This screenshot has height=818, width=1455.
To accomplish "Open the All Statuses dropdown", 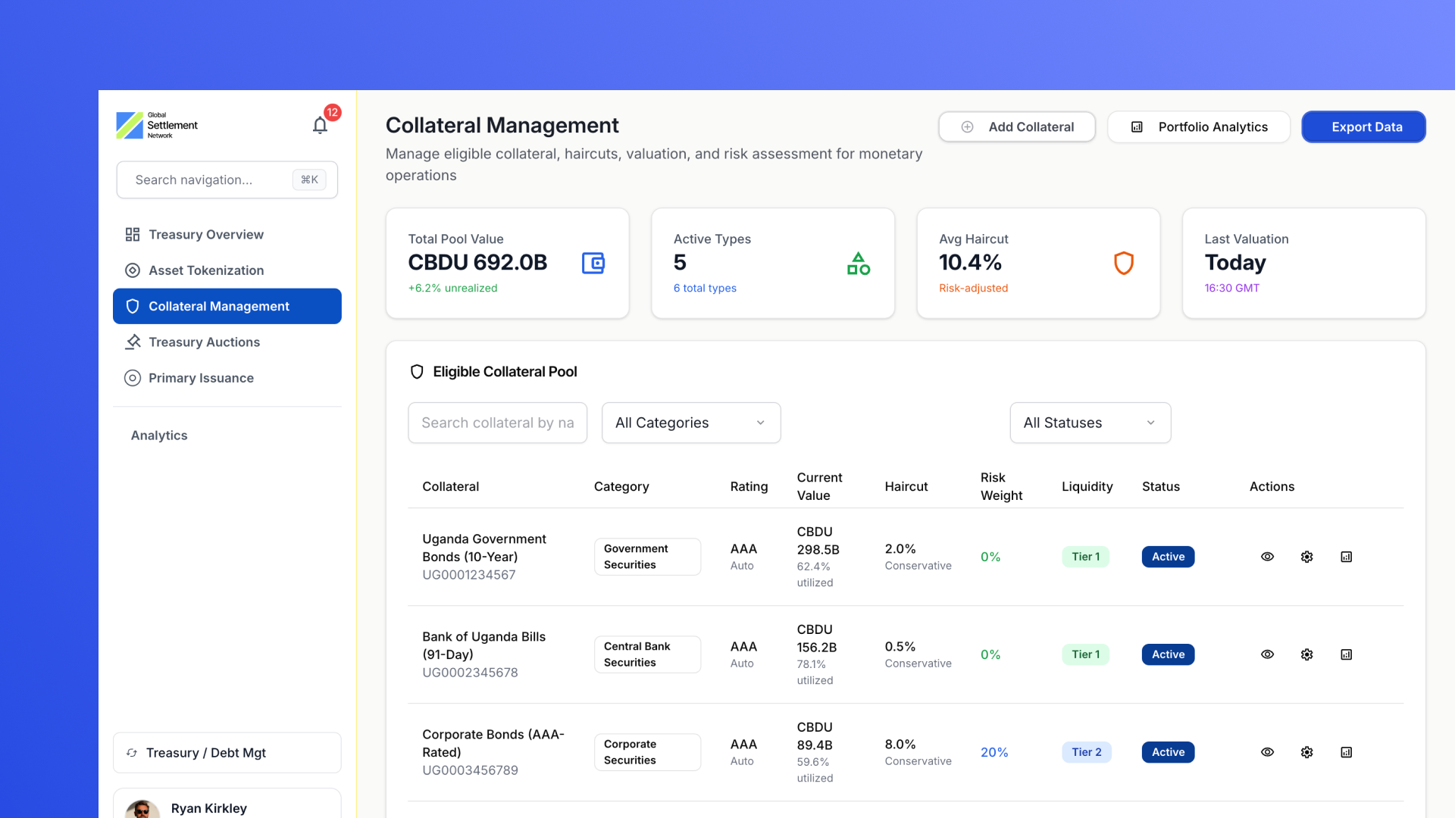I will click(x=1090, y=423).
